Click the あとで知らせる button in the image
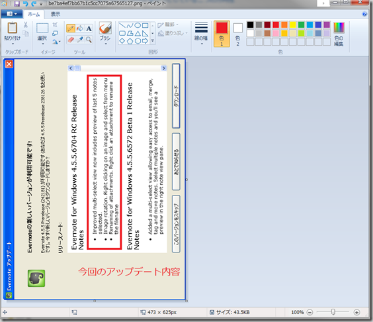Viewport: 373px width, 322px height. click(176, 162)
